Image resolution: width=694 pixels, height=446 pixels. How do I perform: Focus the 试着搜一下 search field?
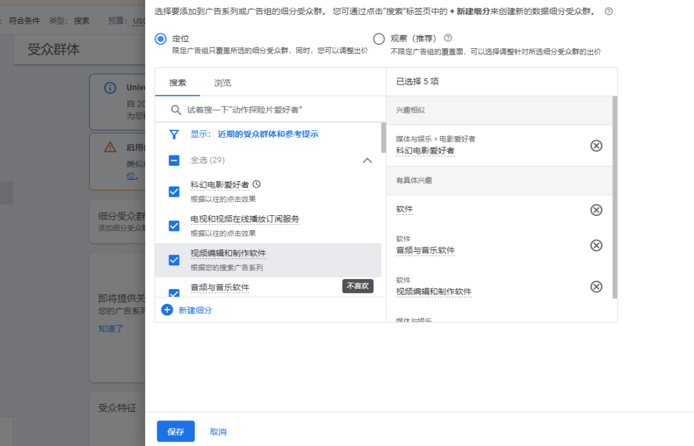[x=271, y=110]
